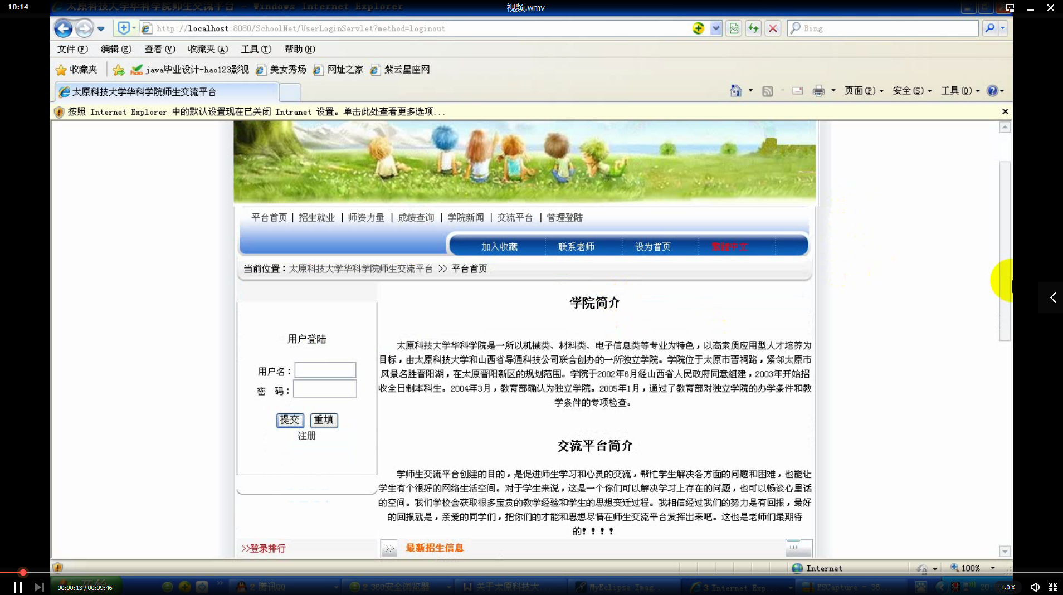Expand the side panel with the left chevron

[x=1052, y=297]
